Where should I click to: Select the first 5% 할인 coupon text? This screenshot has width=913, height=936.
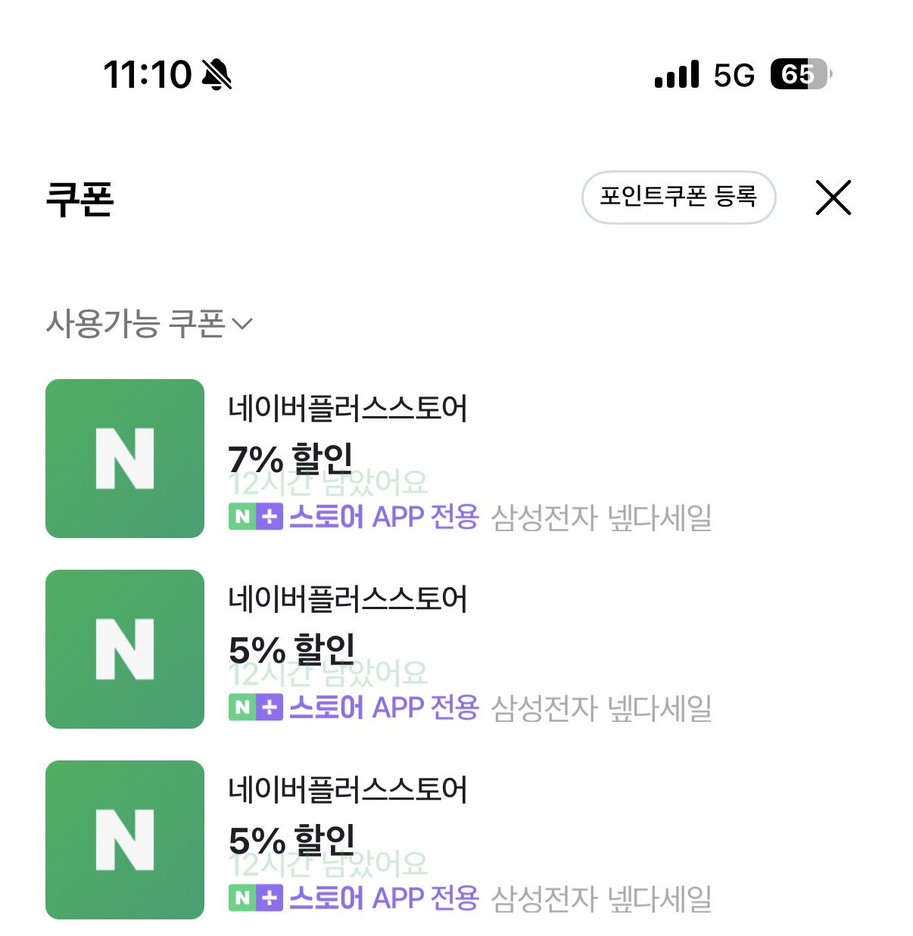291,649
